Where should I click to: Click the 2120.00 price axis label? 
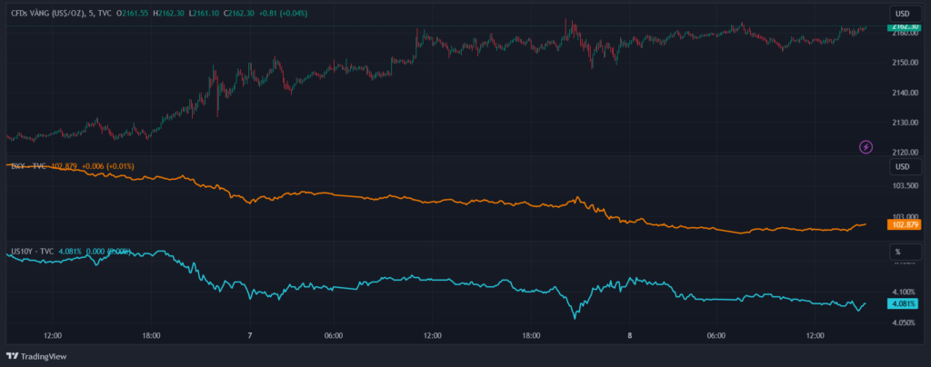pos(904,153)
